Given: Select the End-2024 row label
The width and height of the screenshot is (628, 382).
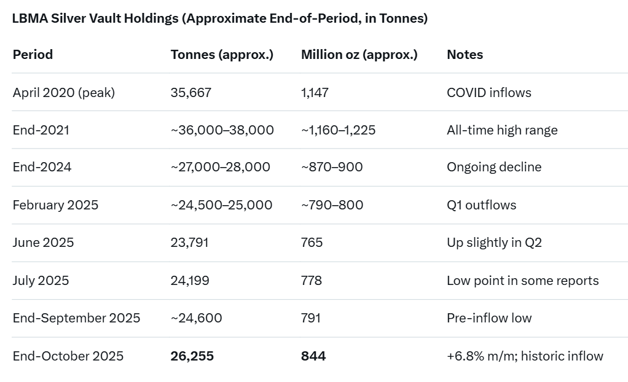Looking at the screenshot, I should (x=42, y=167).
